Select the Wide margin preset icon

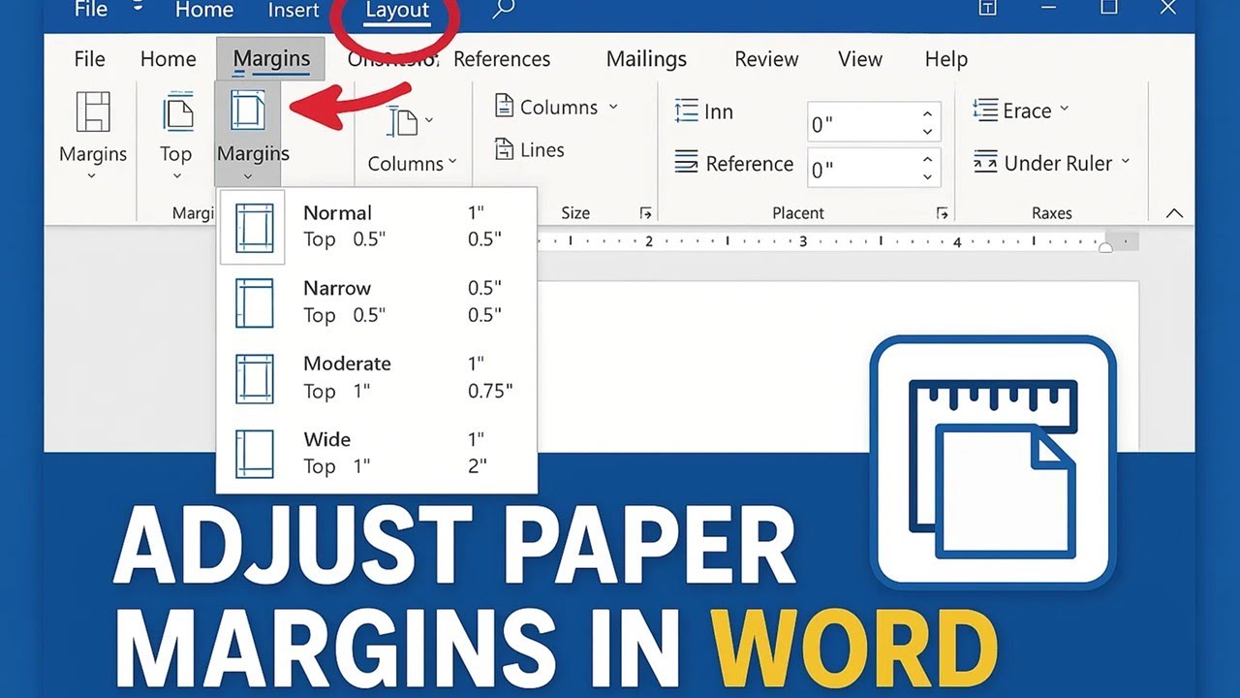point(254,454)
